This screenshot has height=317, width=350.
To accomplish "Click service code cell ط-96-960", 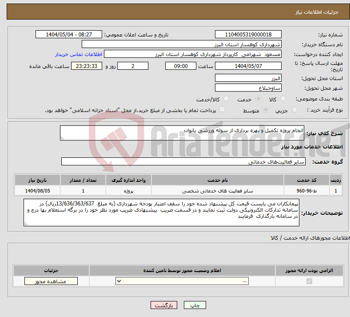I will point(307,191).
